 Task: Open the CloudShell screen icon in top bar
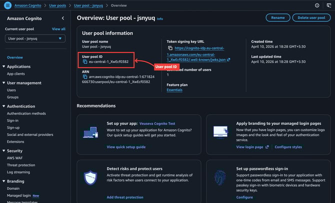point(329,5)
